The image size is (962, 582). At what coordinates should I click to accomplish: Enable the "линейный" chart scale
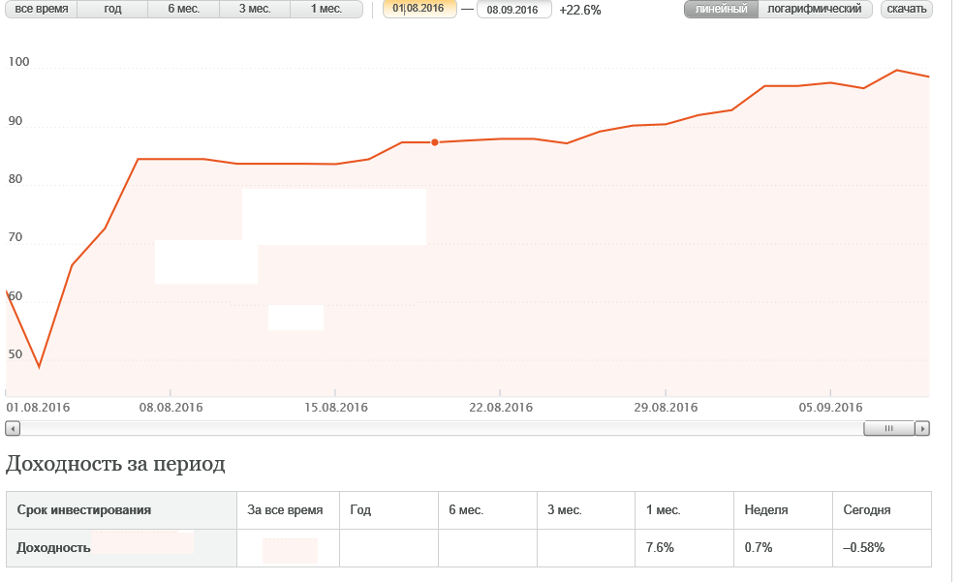click(721, 9)
